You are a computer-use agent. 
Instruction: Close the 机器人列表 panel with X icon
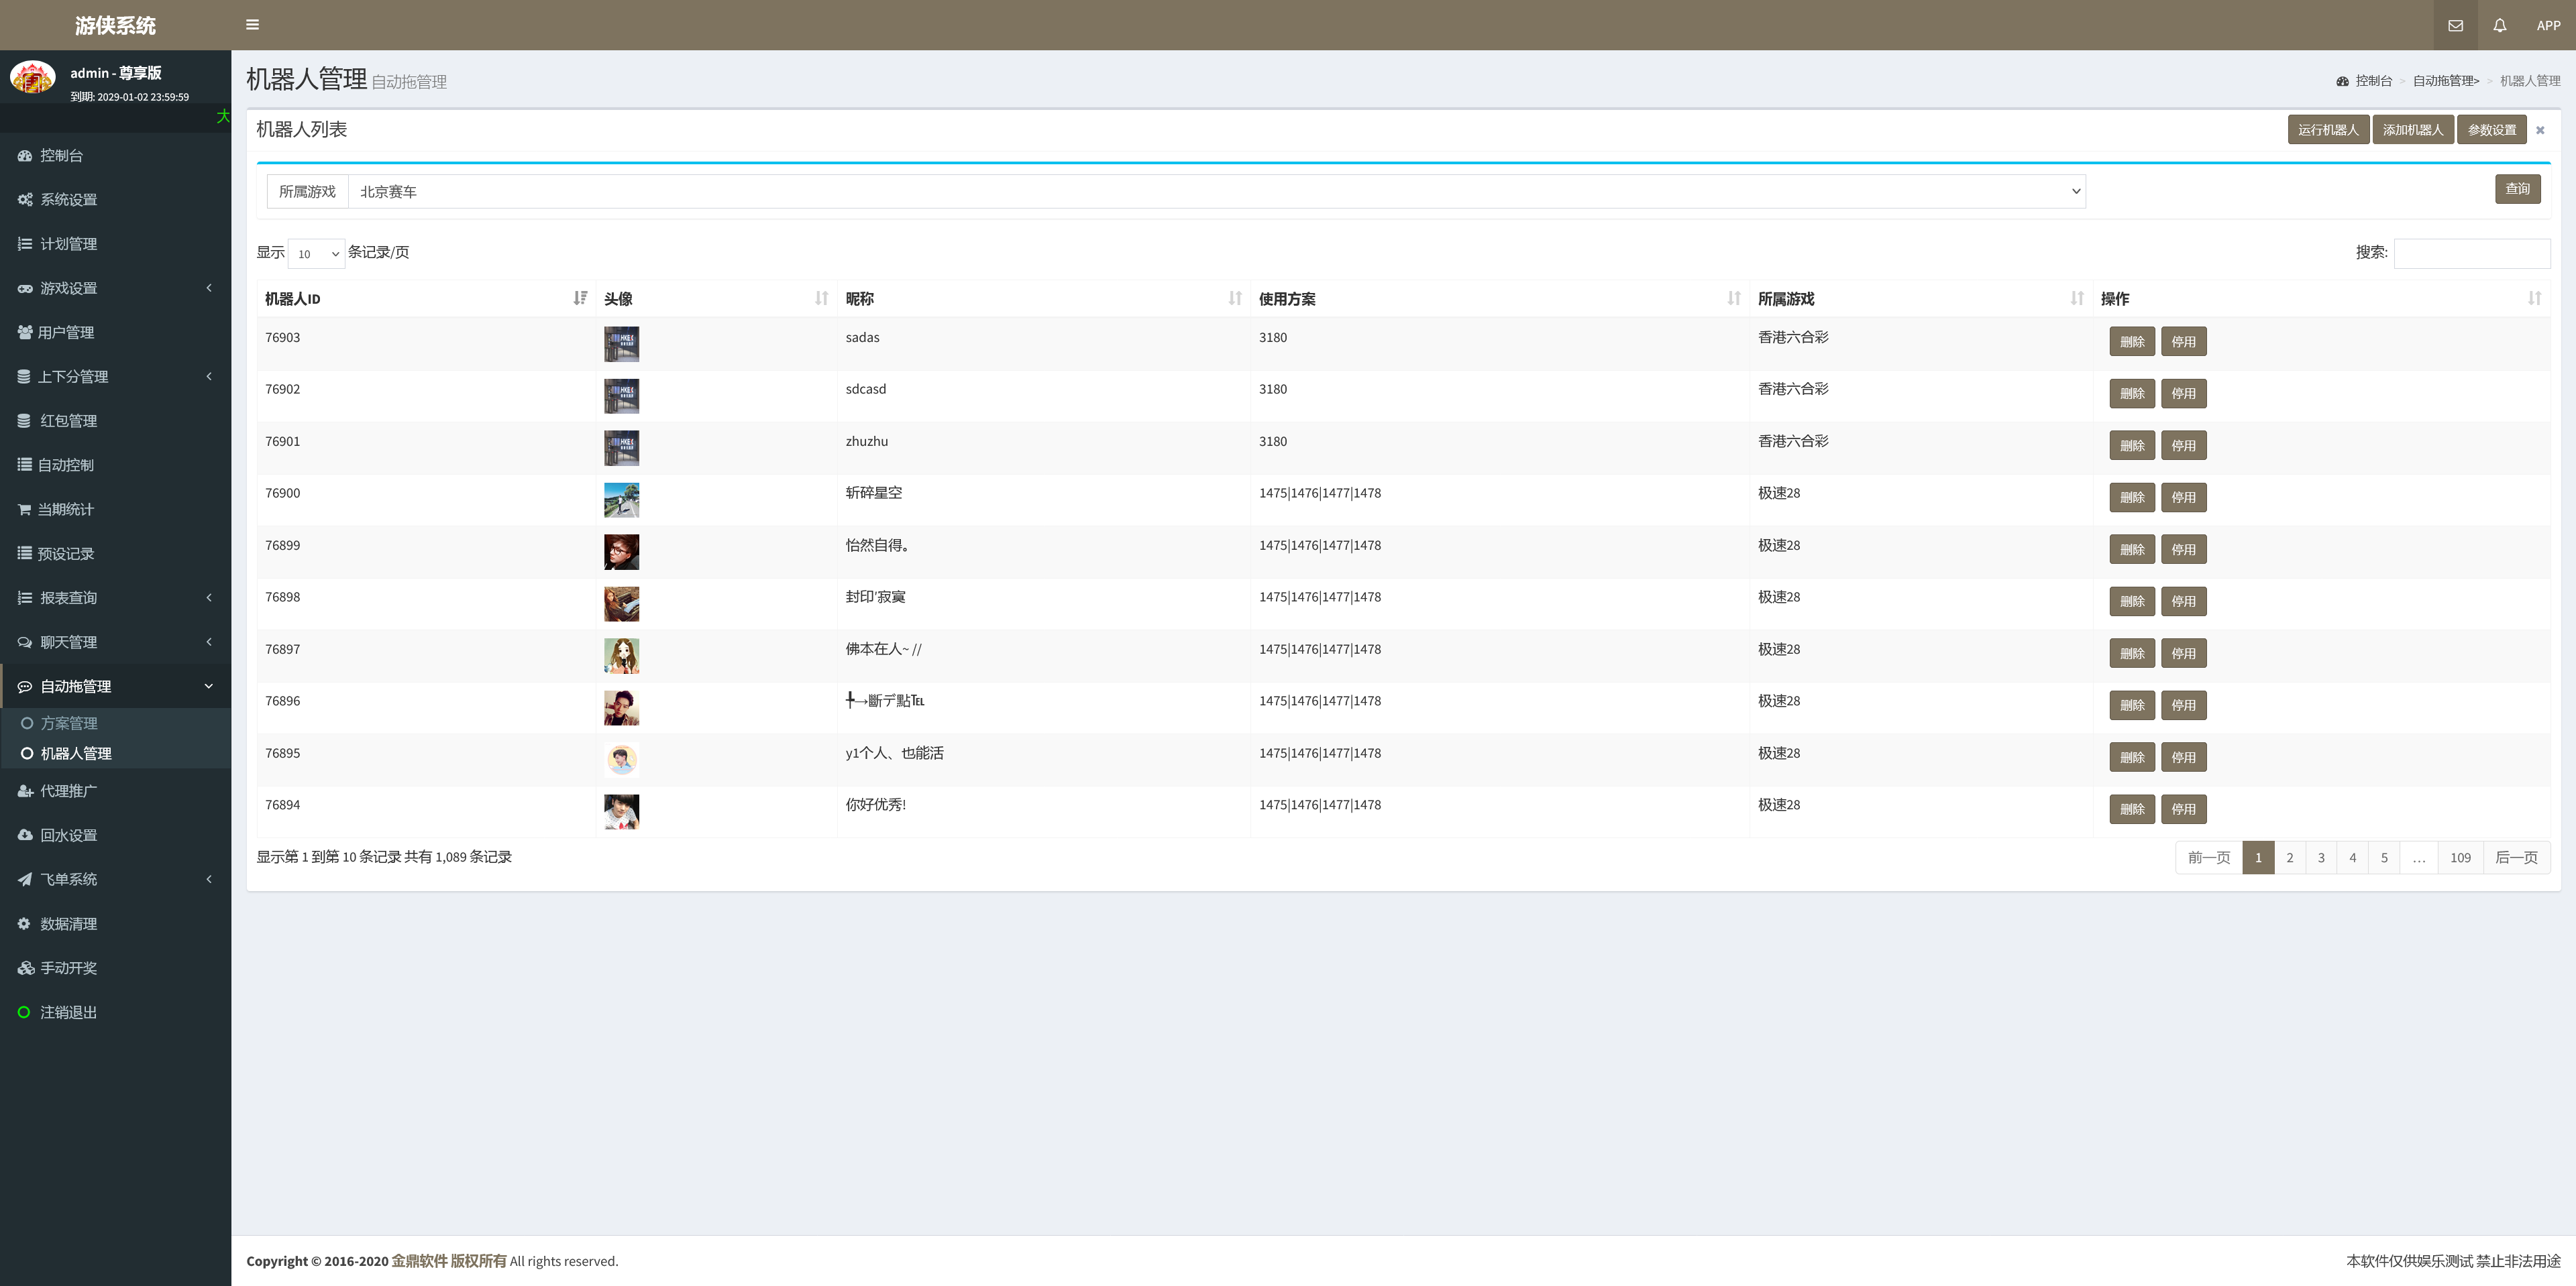pyautogui.click(x=2540, y=130)
